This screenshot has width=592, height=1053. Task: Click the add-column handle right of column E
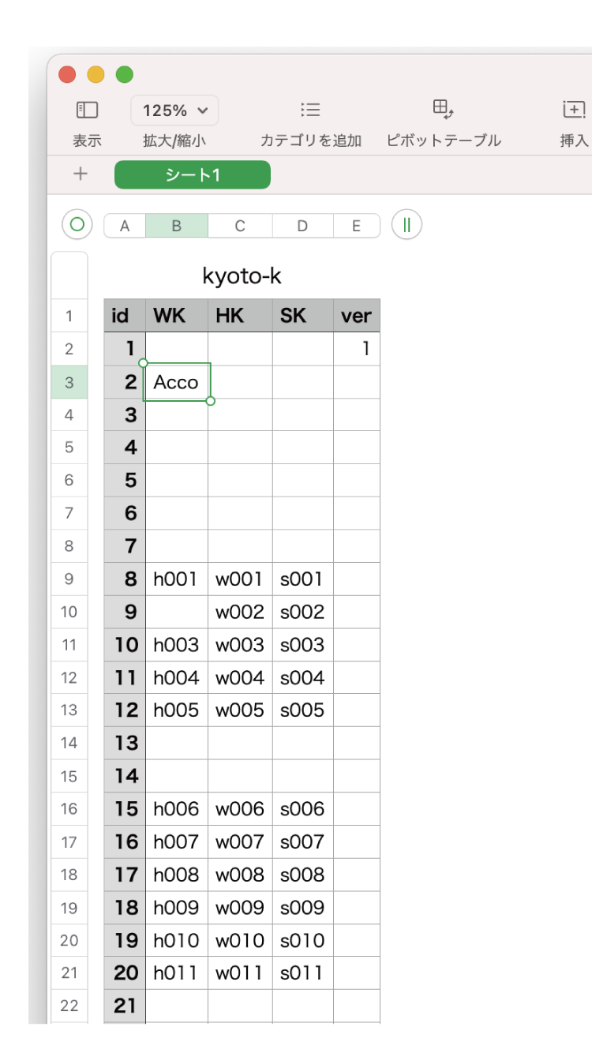coord(407,225)
